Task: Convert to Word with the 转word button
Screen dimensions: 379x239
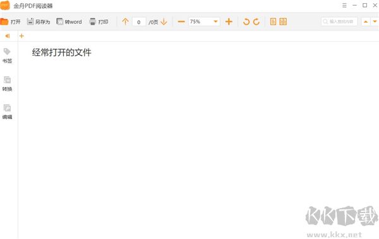Action: pos(69,21)
